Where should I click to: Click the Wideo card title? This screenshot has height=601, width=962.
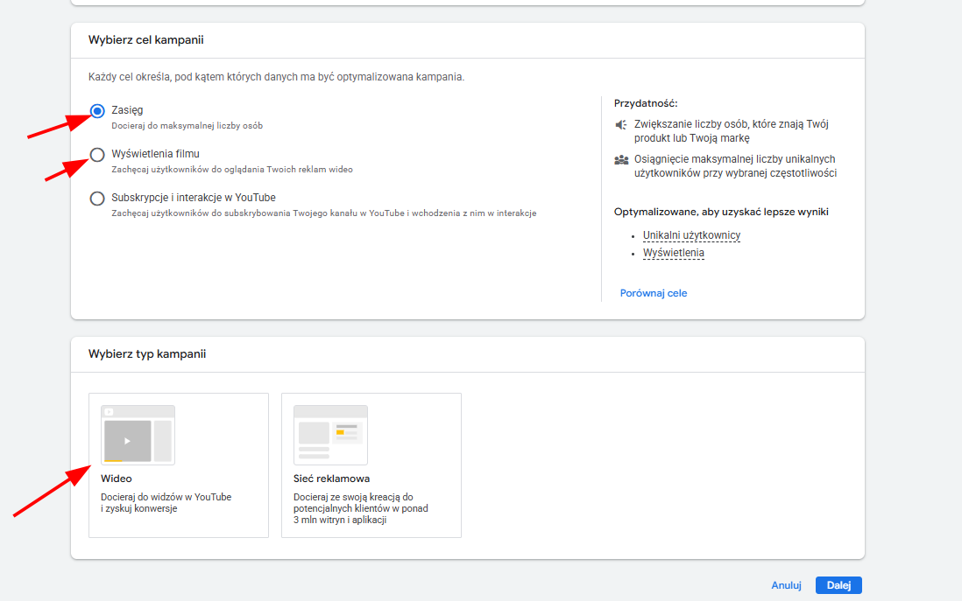pos(117,479)
